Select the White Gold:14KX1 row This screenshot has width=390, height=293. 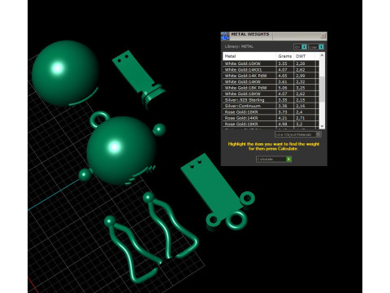pos(271,70)
